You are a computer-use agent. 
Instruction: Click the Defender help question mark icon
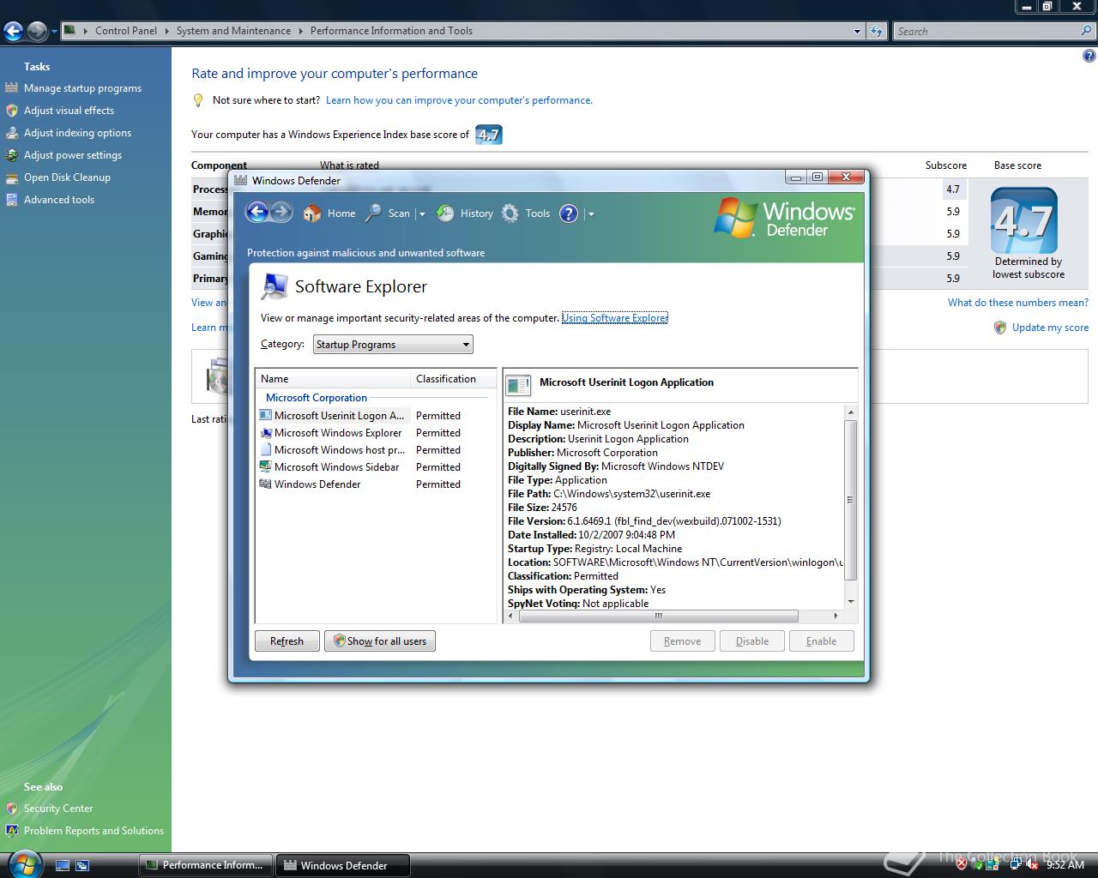[569, 213]
